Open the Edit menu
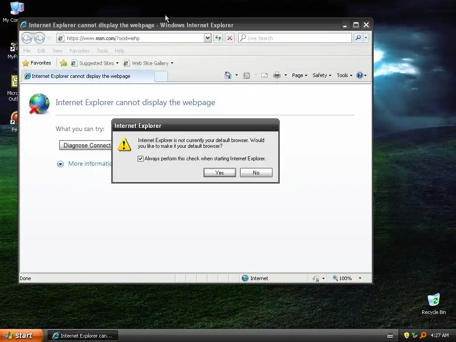Image resolution: width=456 pixels, height=342 pixels. coord(41,51)
